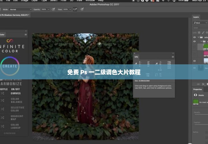Click the Opacity 100% input field
208x144 pixels.
pos(44,9)
